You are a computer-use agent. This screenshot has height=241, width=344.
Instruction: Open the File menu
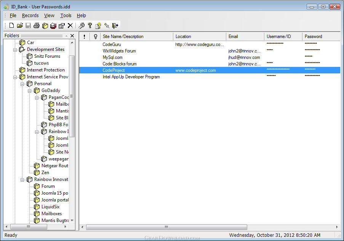[13, 16]
